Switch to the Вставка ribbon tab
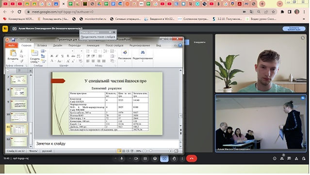The image size is (310, 175). 42,45
